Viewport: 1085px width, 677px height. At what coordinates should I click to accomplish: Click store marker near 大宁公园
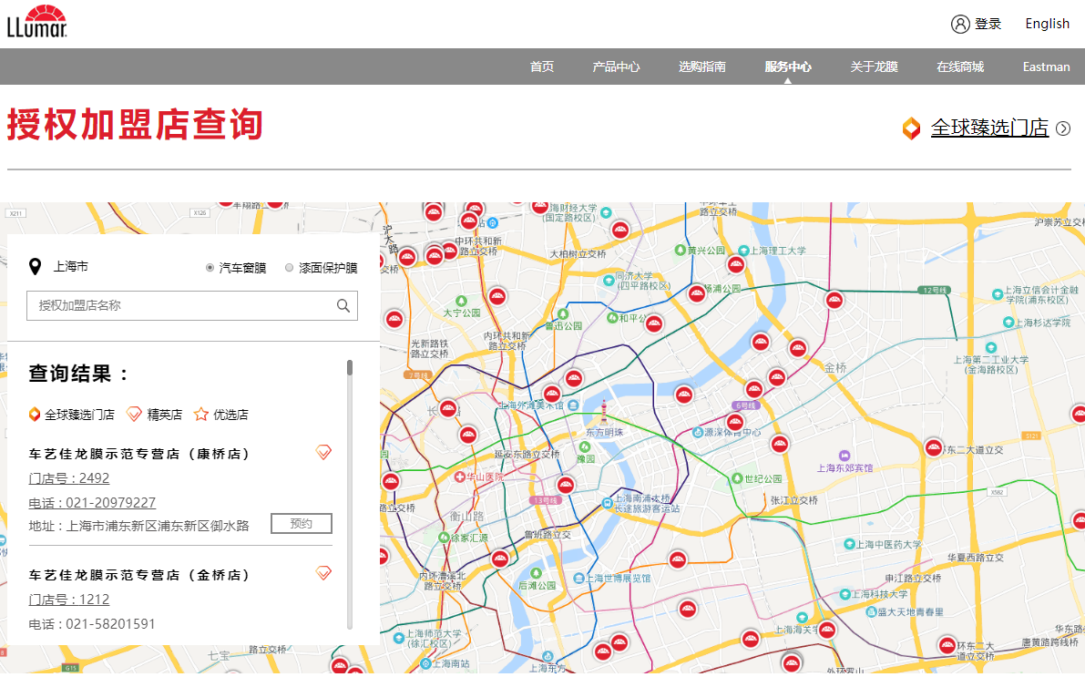pos(497,297)
